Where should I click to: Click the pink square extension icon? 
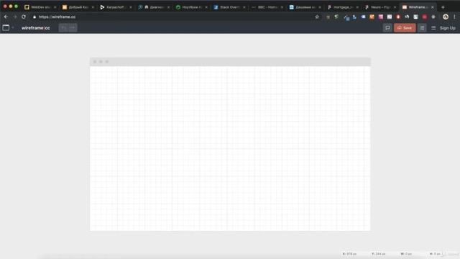coord(380,17)
